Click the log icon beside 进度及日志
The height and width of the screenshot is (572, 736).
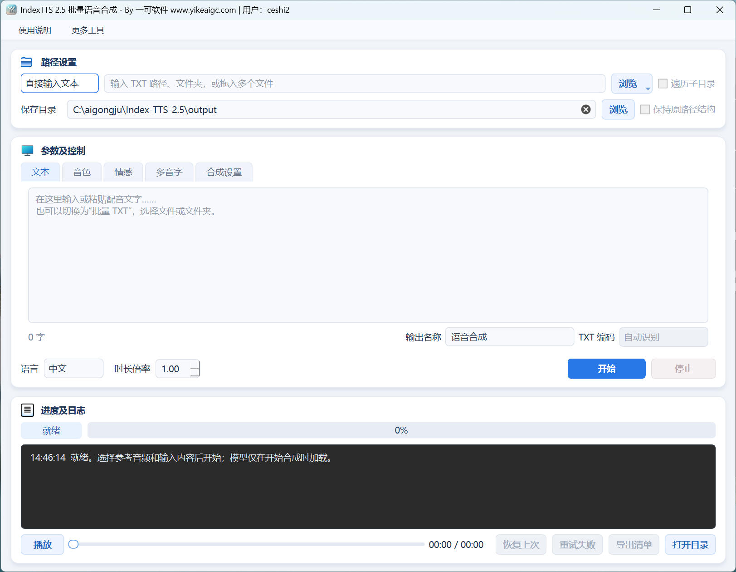tap(27, 410)
